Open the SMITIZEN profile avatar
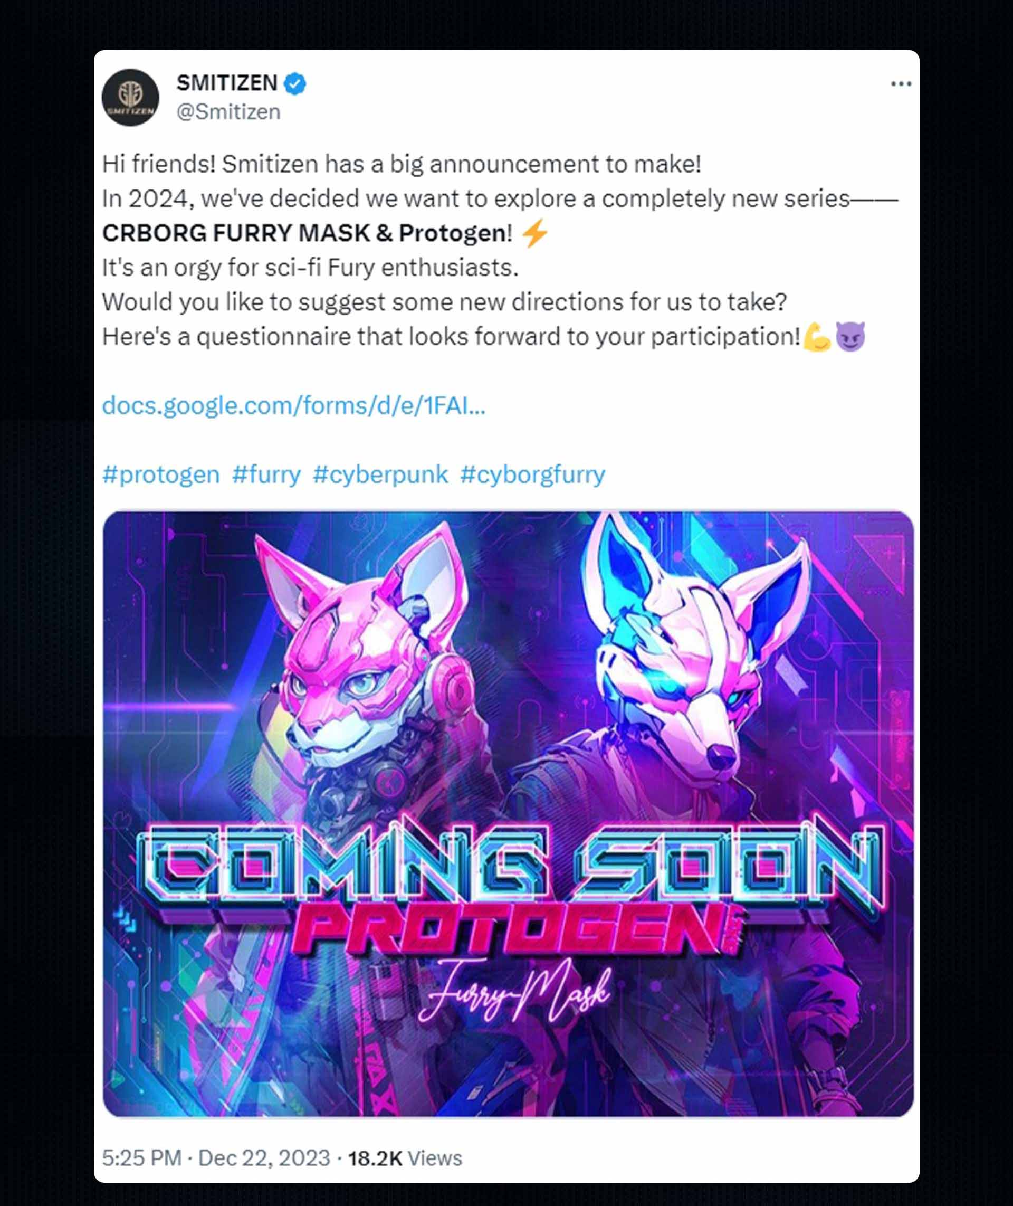 click(x=130, y=97)
